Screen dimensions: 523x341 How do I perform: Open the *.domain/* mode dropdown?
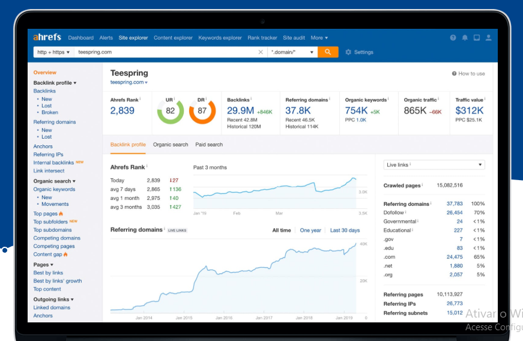(292, 52)
